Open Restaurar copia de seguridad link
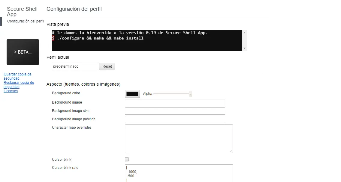 [19, 85]
